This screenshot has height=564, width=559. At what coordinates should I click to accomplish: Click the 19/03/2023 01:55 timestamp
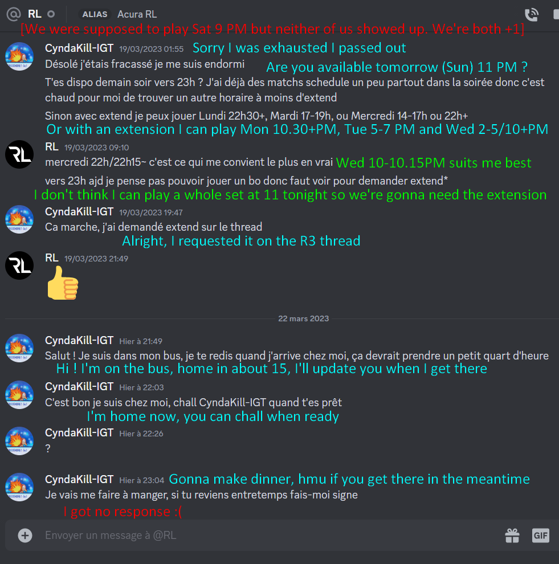point(151,49)
